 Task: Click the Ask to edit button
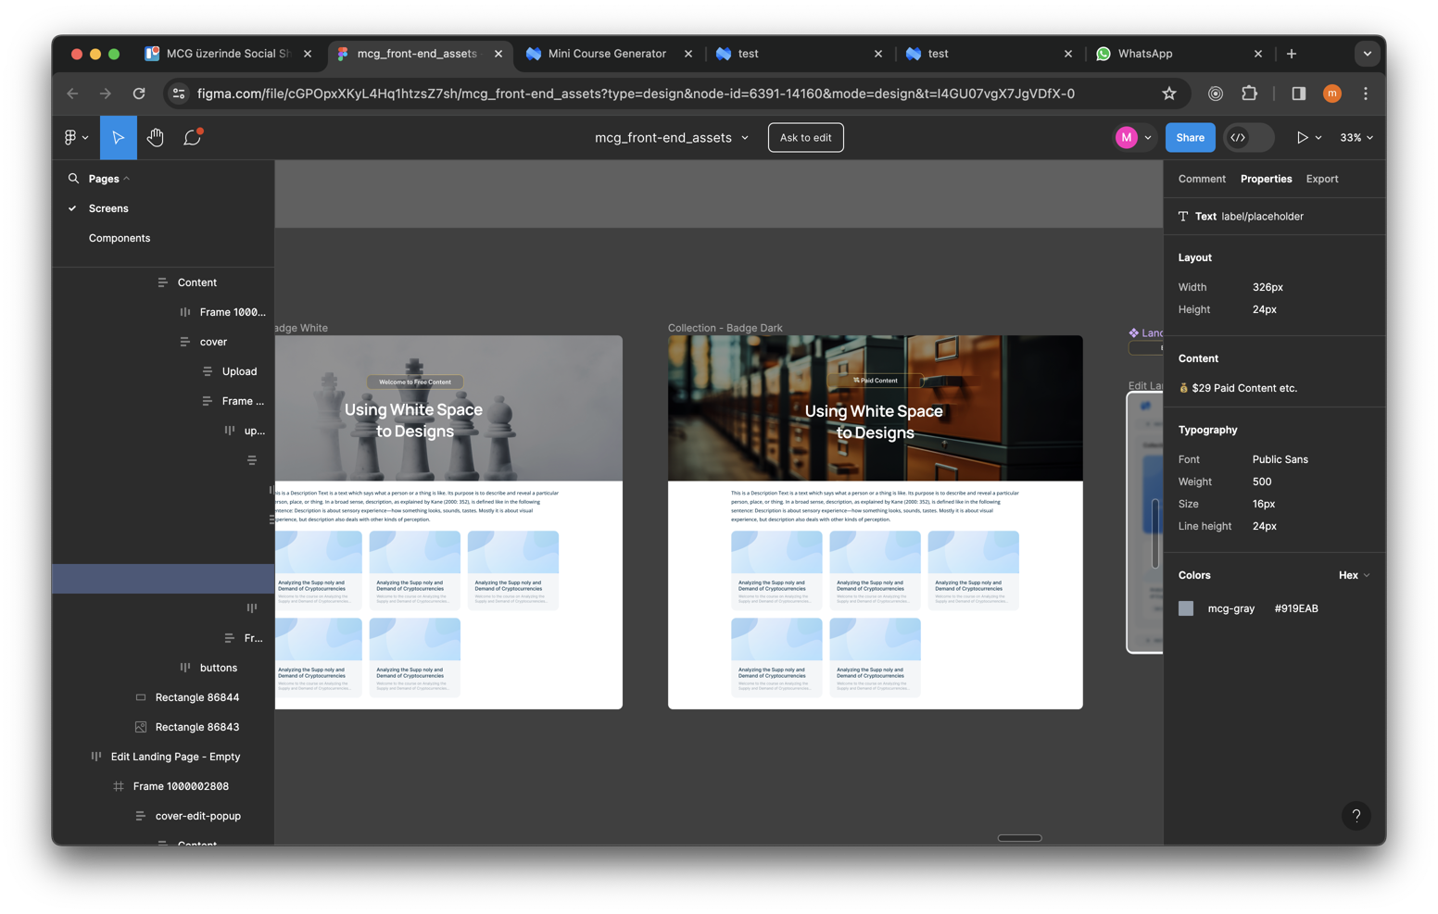805,137
